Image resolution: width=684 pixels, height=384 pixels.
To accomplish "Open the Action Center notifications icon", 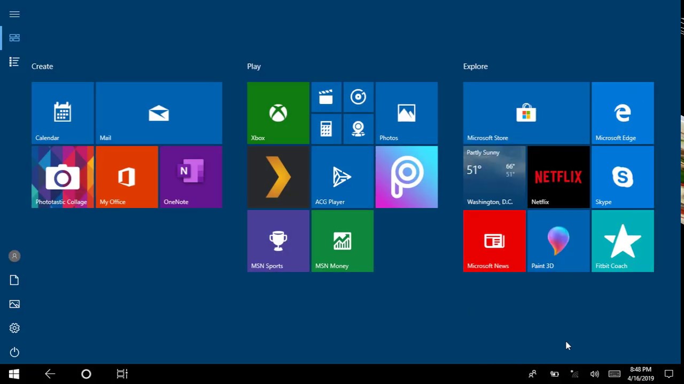I will point(669,374).
